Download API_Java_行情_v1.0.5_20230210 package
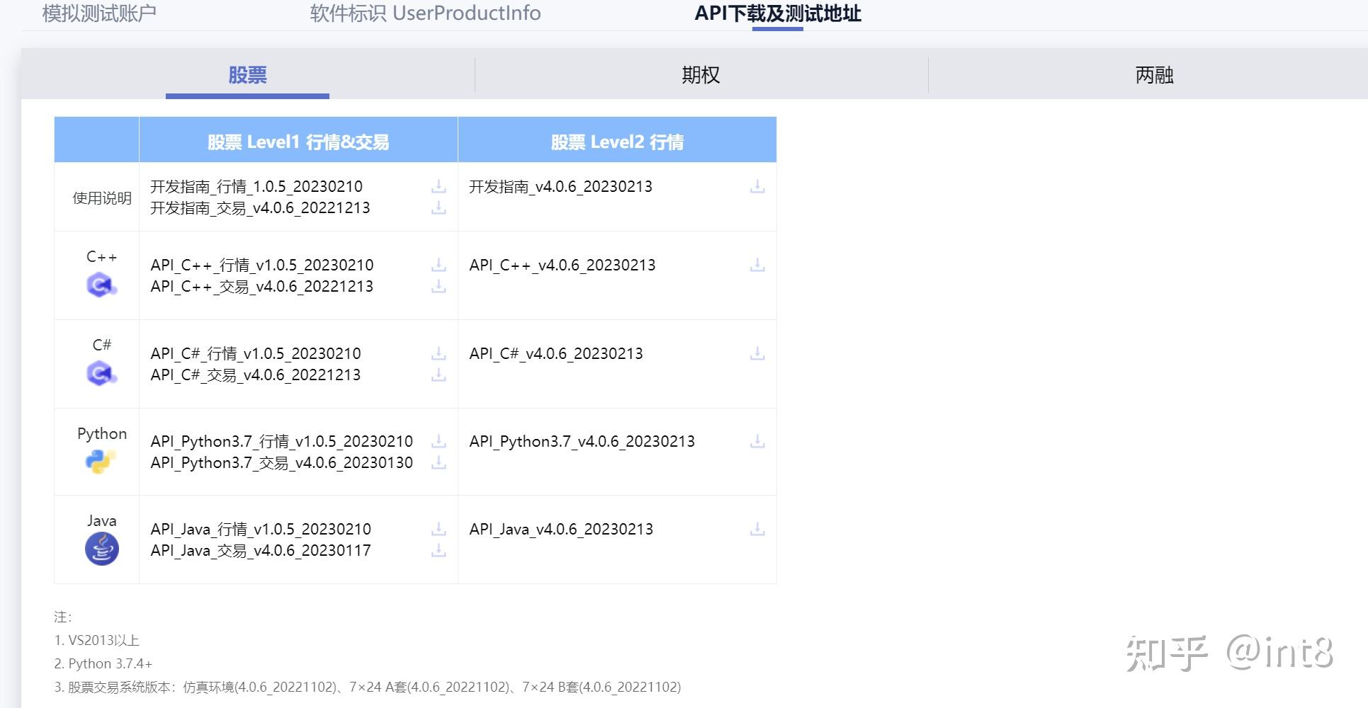 click(439, 529)
